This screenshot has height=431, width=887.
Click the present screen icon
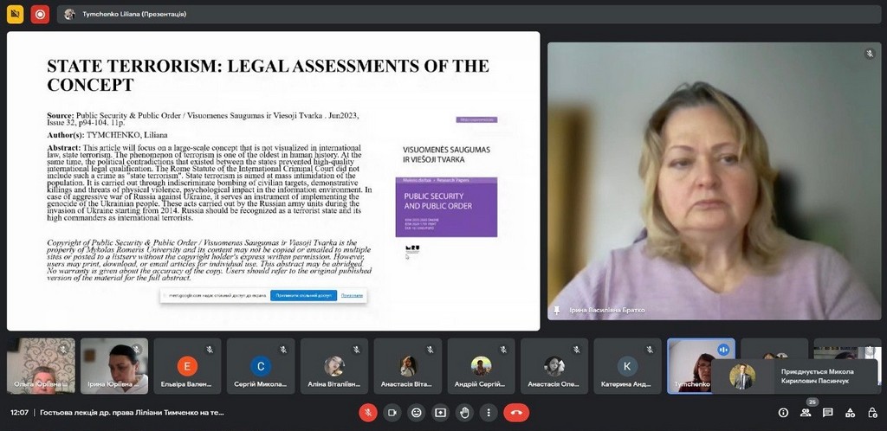point(440,413)
